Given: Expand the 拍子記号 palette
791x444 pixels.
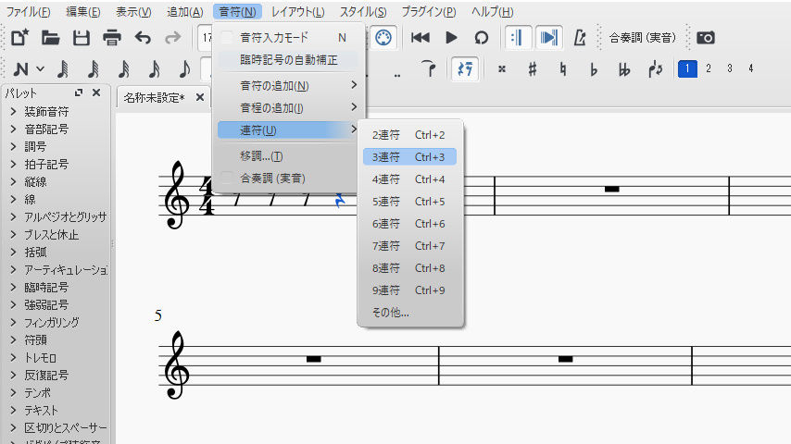Looking at the screenshot, I should tap(14, 165).
